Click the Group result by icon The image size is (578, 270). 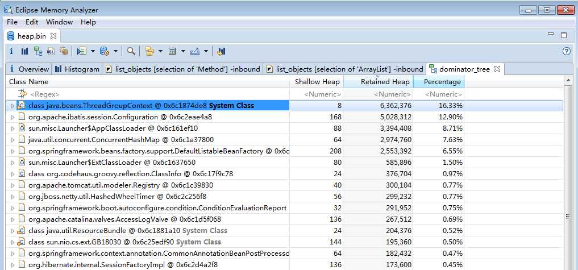[x=149, y=51]
